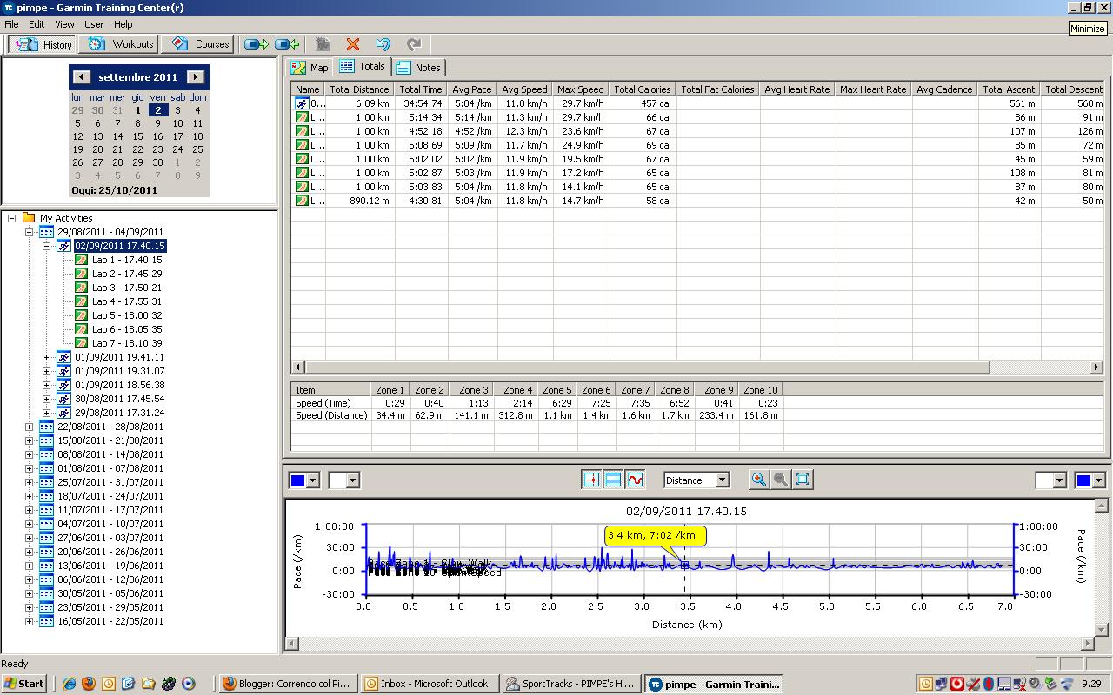Click the Firefox quick launch icon
Screen dimensions: 1113x695
pos(89,684)
